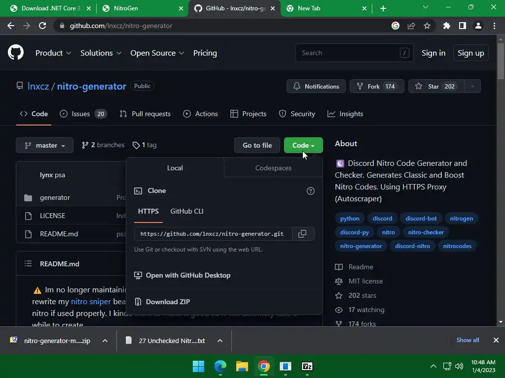The width and height of the screenshot is (505, 378).
Task: Click the share page icon in address bar
Action: pyautogui.click(x=411, y=26)
